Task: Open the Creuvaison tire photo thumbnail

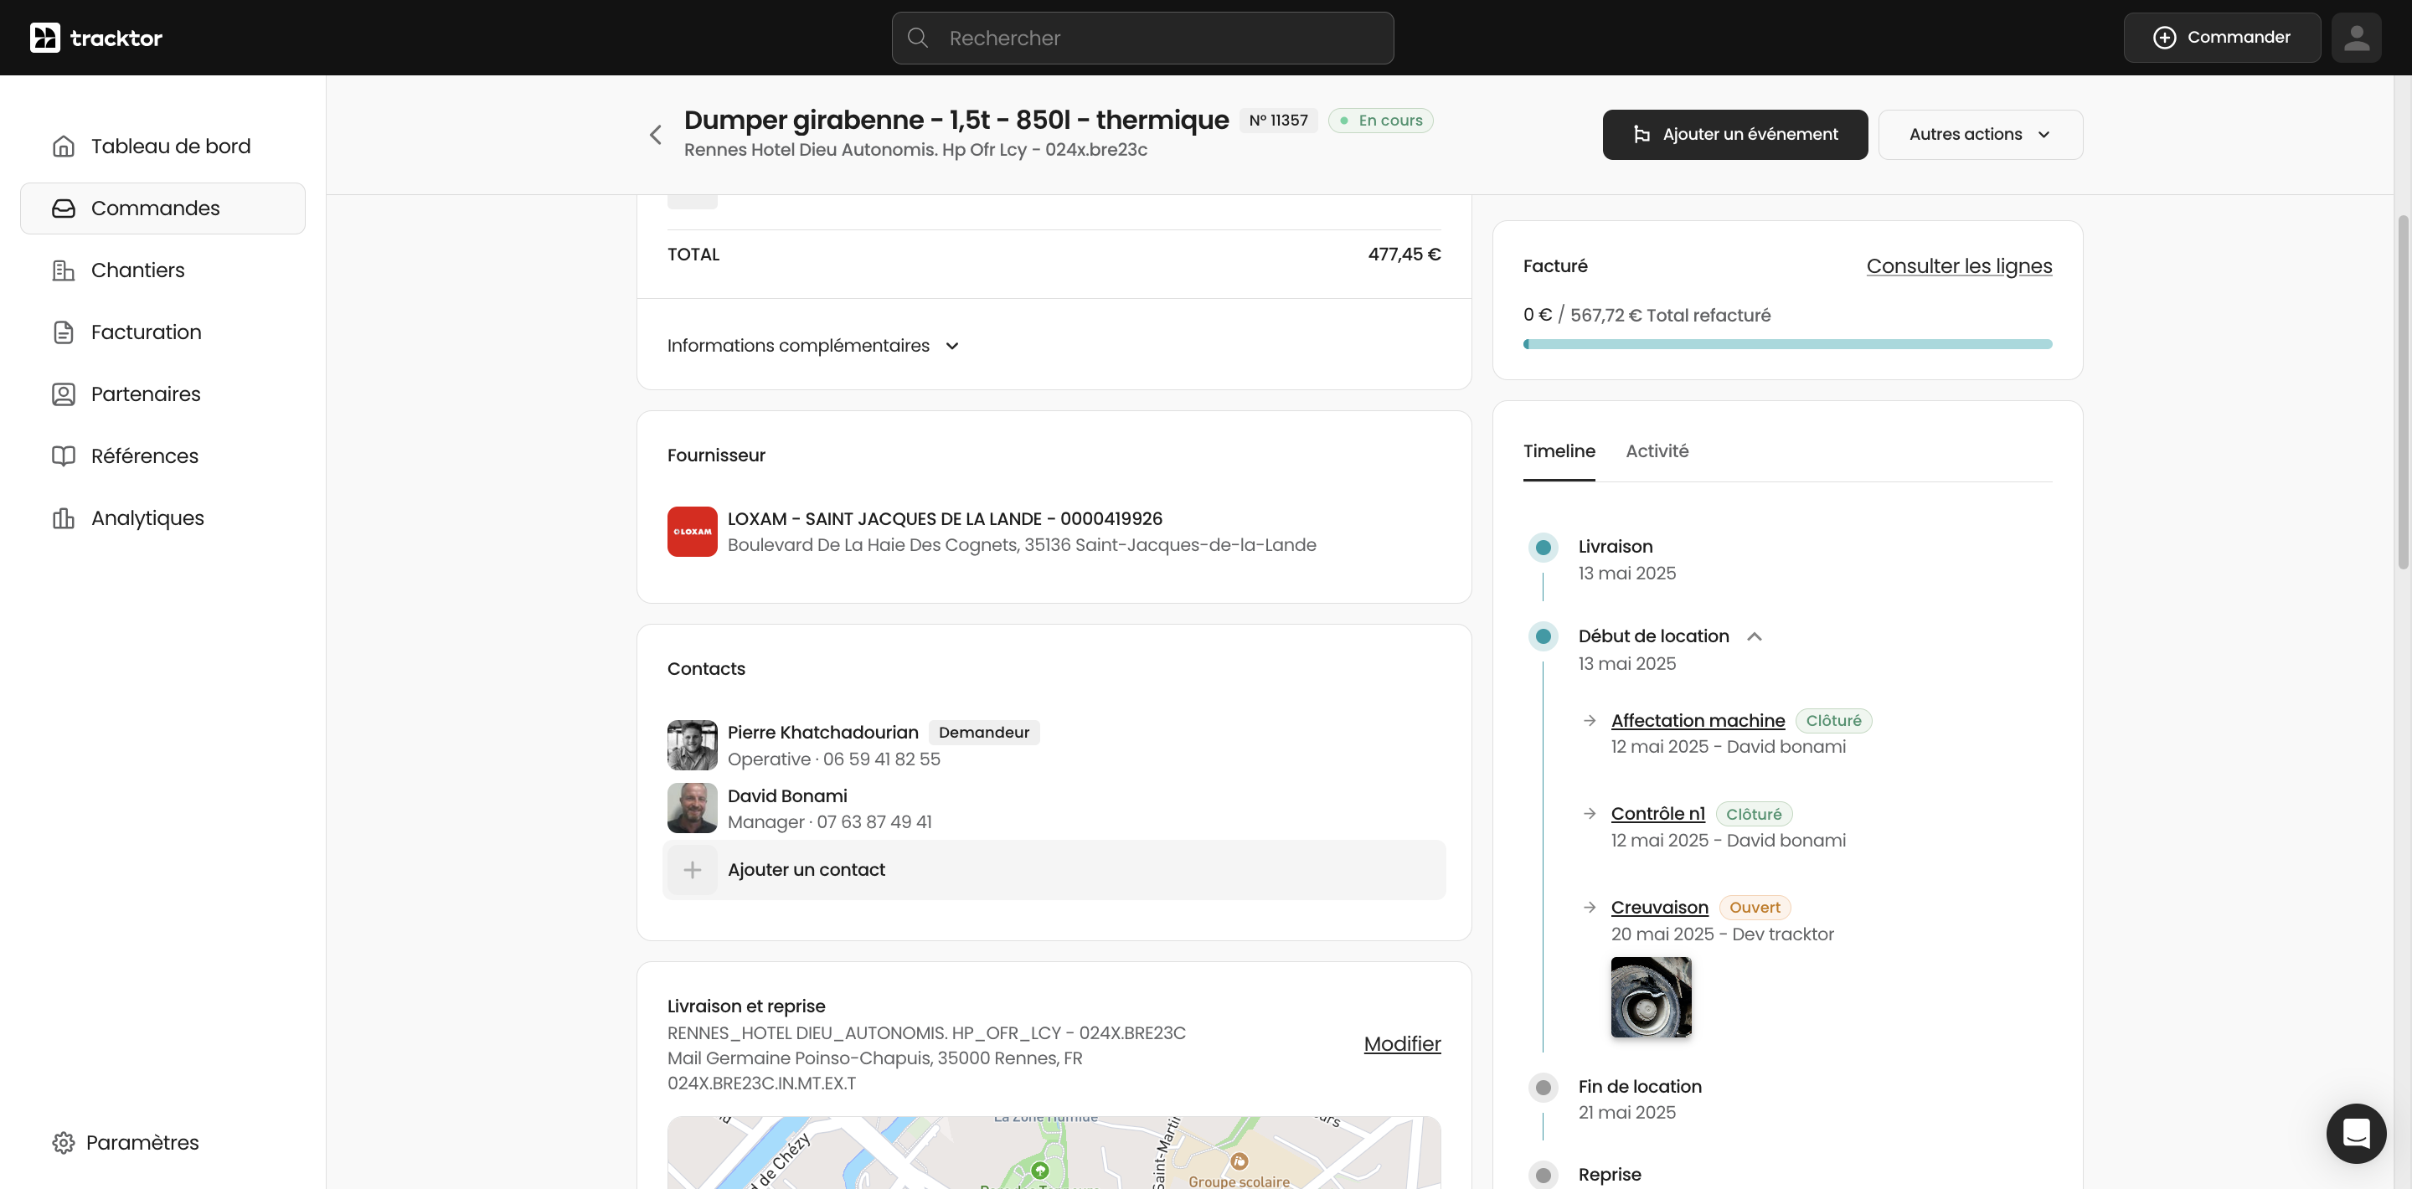Action: point(1651,997)
